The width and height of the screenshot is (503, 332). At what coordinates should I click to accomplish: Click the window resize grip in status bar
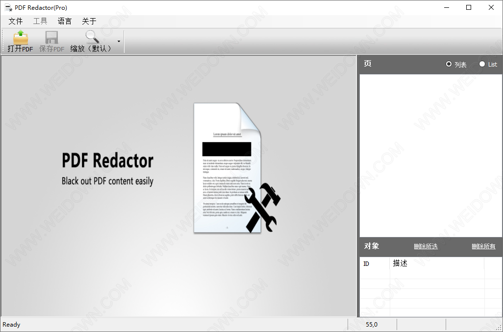click(499, 328)
